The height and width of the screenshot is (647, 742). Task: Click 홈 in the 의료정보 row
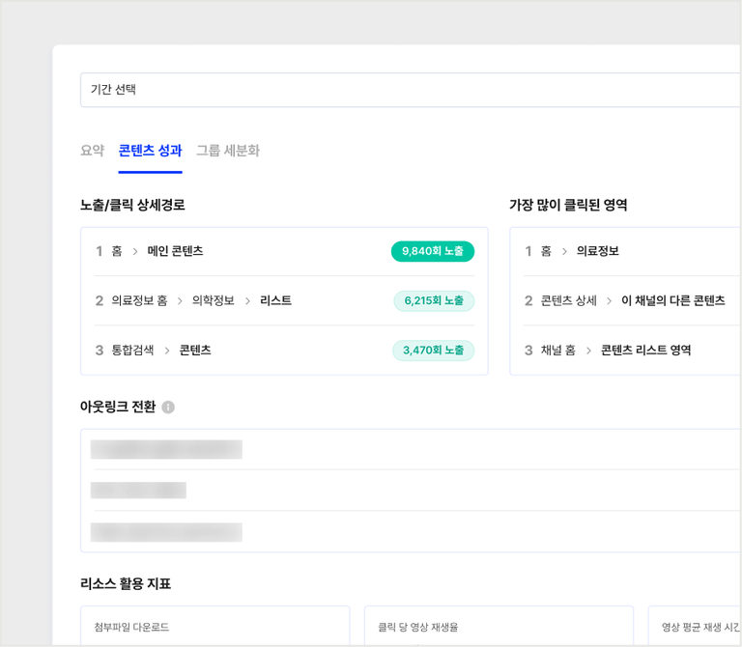coord(546,251)
